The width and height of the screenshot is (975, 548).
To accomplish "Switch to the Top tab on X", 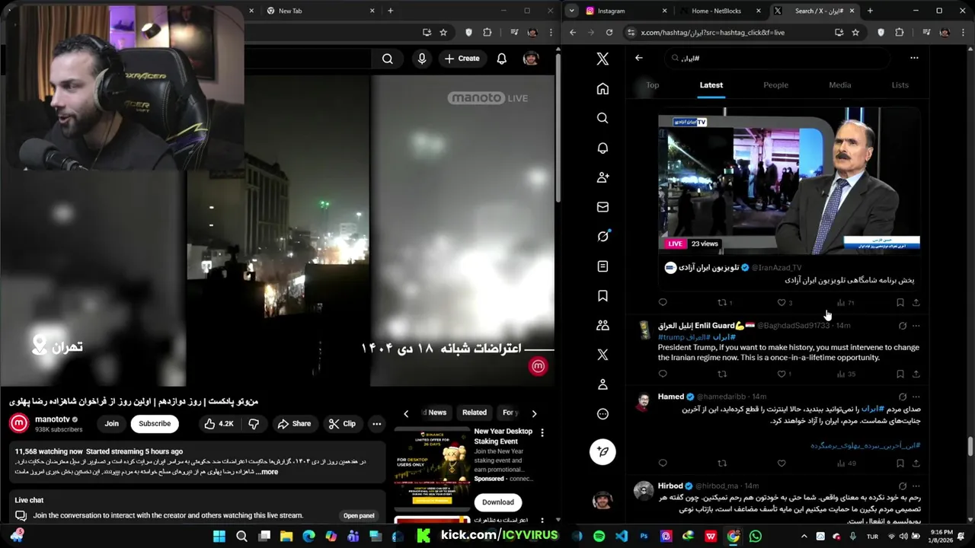I will click(x=653, y=85).
